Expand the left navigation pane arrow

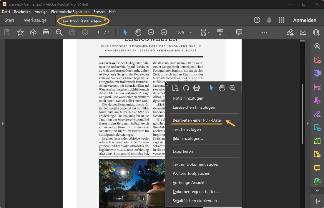coord(3,123)
